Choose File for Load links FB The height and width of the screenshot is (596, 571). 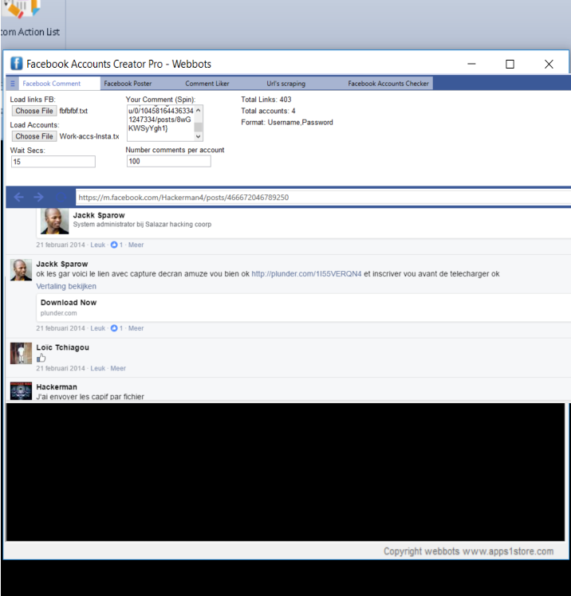pyautogui.click(x=34, y=111)
